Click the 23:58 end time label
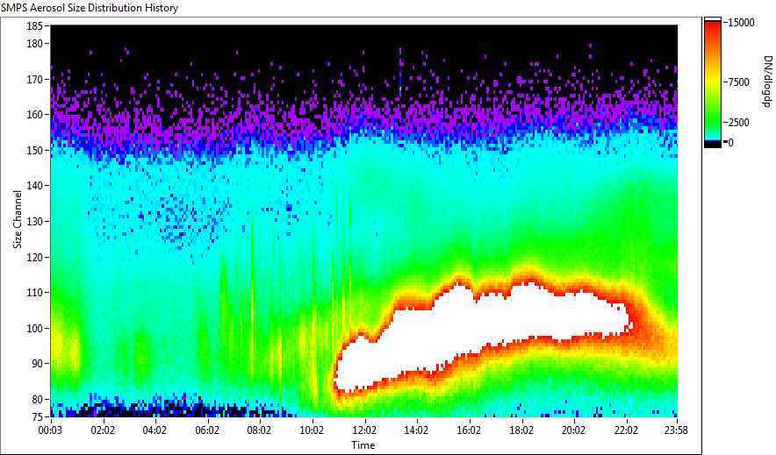Image resolution: width=776 pixels, height=455 pixels. (676, 430)
